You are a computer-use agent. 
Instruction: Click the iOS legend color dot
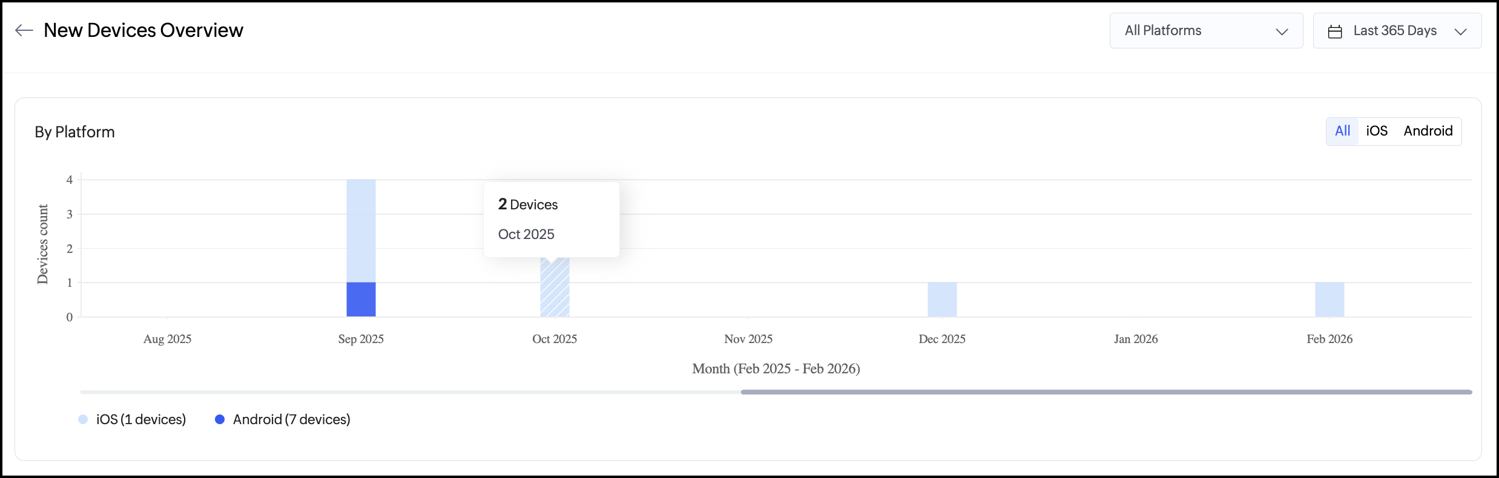[83, 419]
